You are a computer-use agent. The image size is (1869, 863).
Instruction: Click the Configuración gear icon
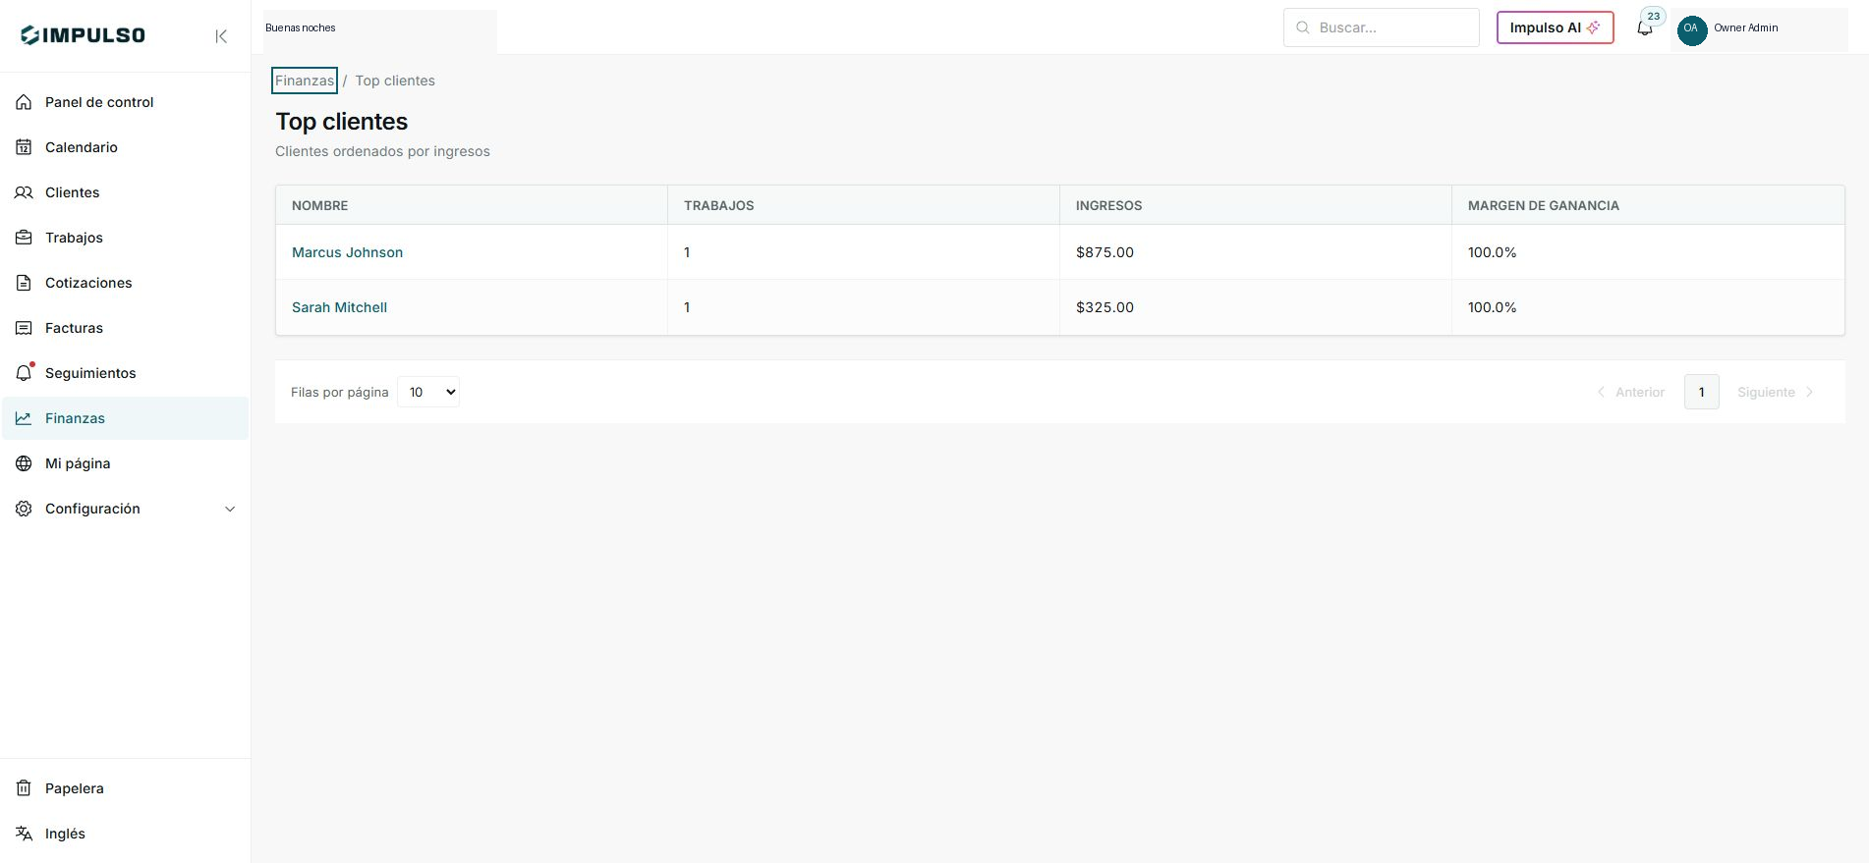(24, 509)
